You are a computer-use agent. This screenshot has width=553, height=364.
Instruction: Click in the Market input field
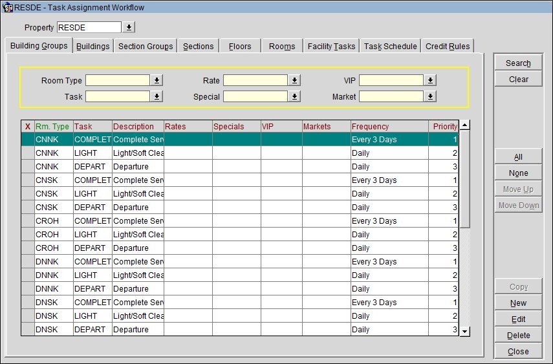[391, 96]
